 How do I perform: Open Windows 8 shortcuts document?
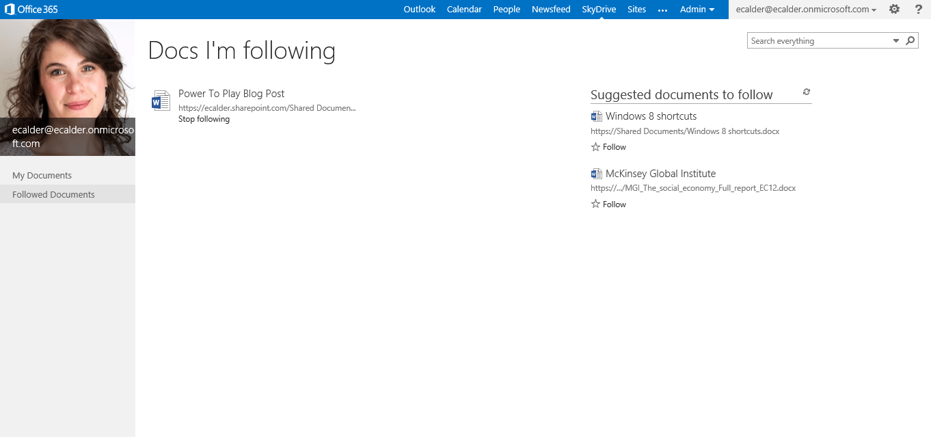coord(651,116)
